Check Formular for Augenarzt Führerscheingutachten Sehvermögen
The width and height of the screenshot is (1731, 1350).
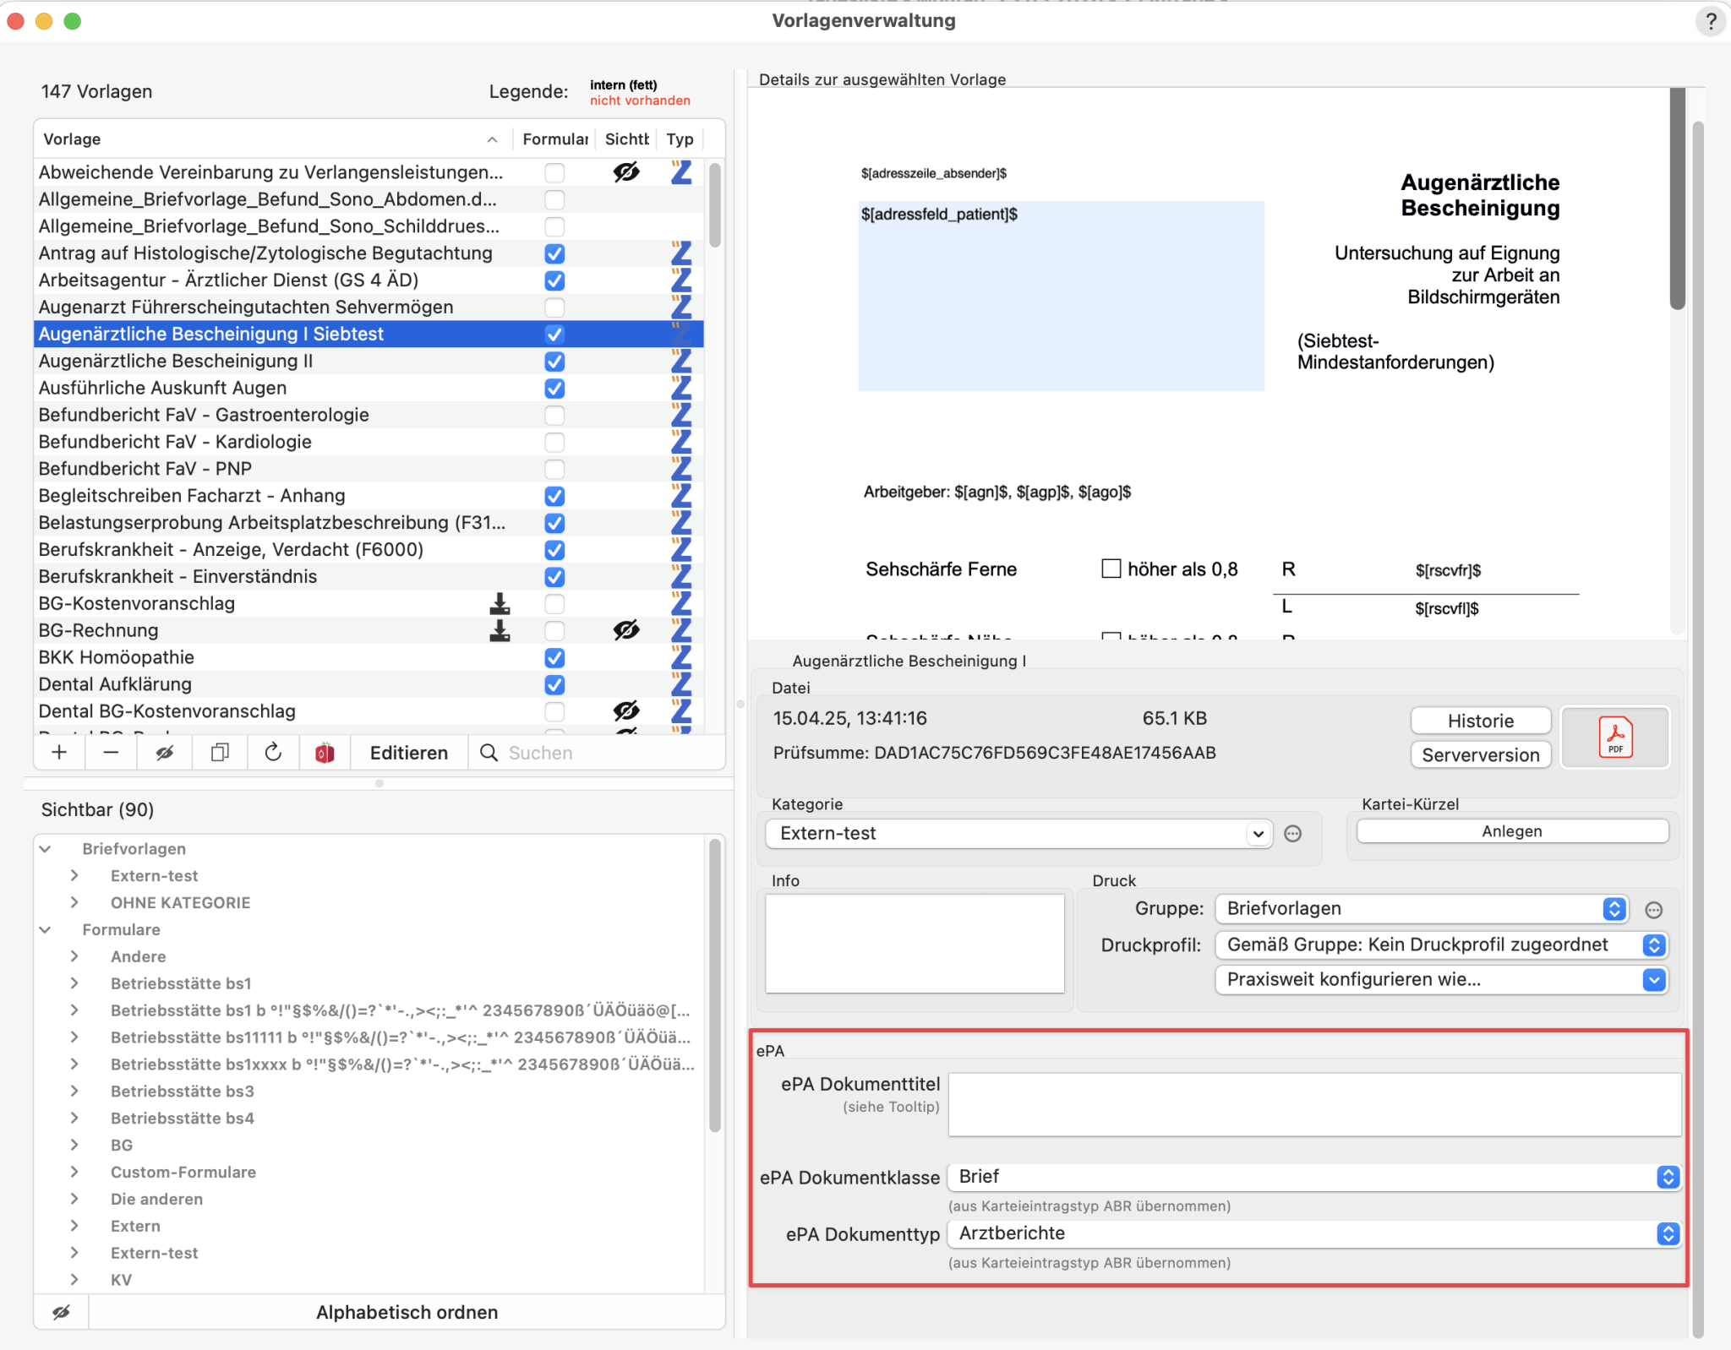pyautogui.click(x=554, y=308)
